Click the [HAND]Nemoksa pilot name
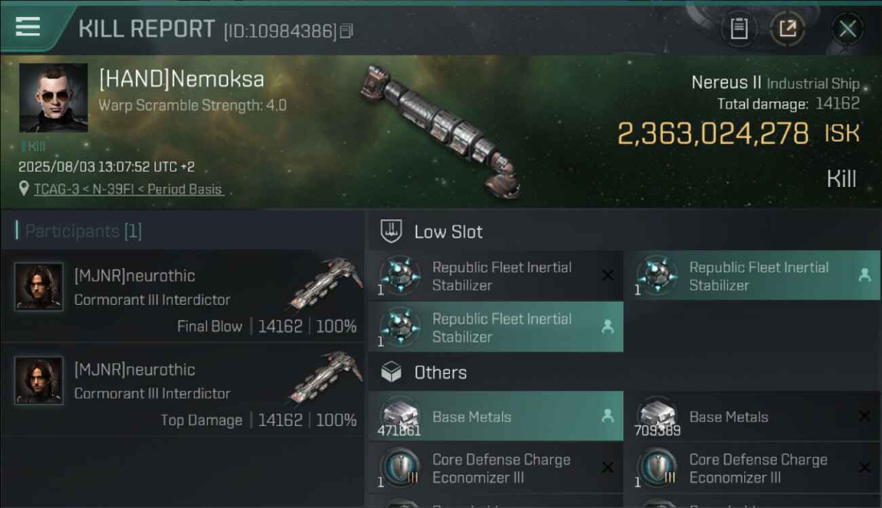This screenshot has width=882, height=508. 181,80
